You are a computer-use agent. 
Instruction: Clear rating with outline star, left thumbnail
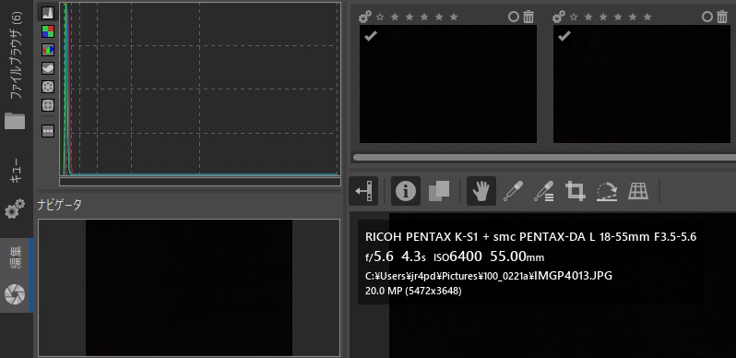click(x=380, y=17)
